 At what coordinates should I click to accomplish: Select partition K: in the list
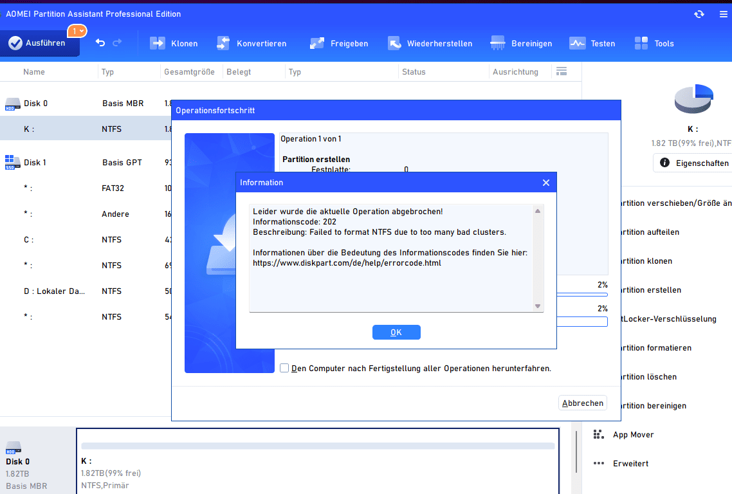pyautogui.click(x=86, y=129)
